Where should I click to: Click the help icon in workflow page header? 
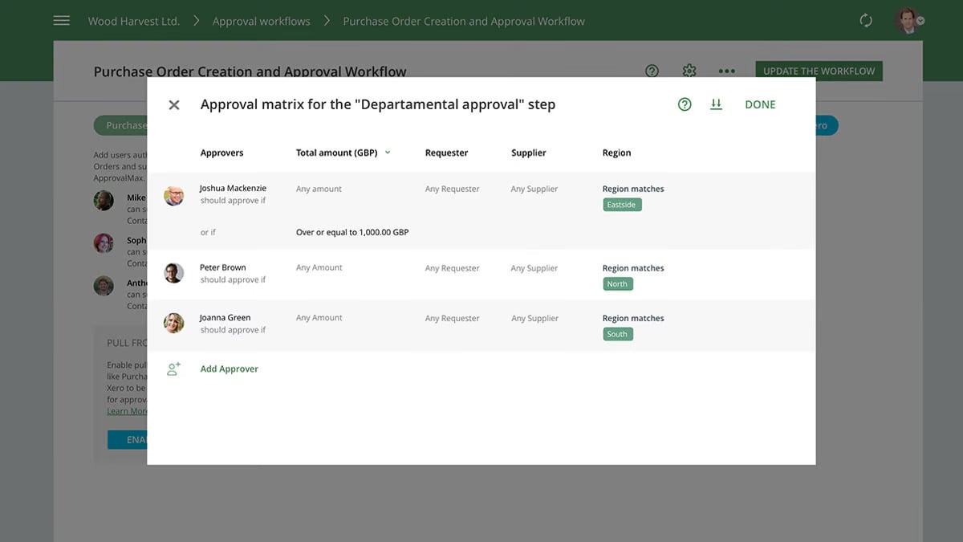652,71
